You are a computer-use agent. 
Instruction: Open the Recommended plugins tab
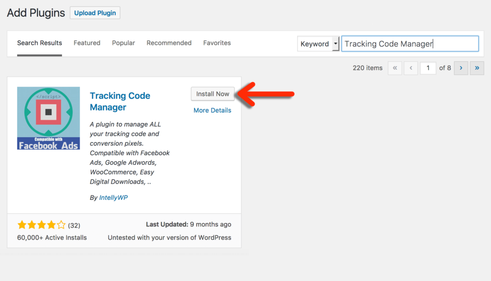point(169,43)
